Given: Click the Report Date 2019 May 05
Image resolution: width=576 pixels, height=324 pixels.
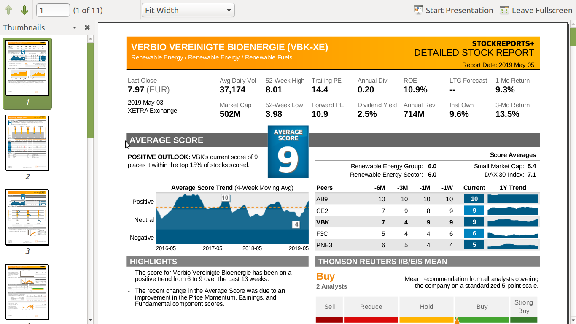Looking at the screenshot, I should point(498,65).
